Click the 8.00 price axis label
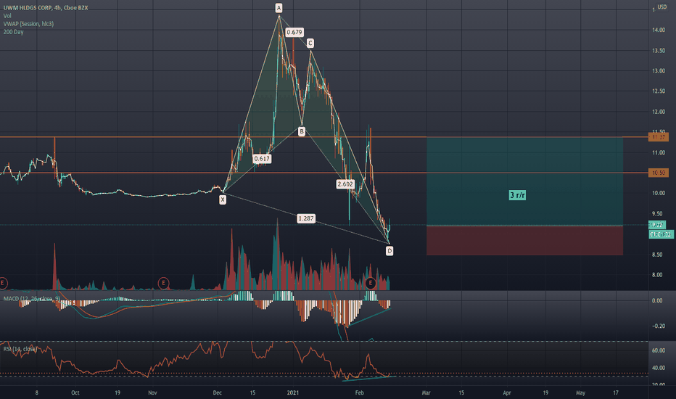Image resolution: width=676 pixels, height=399 pixels. (659, 275)
